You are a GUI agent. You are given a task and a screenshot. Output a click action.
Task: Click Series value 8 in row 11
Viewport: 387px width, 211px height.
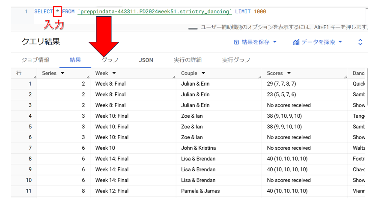(x=83, y=191)
